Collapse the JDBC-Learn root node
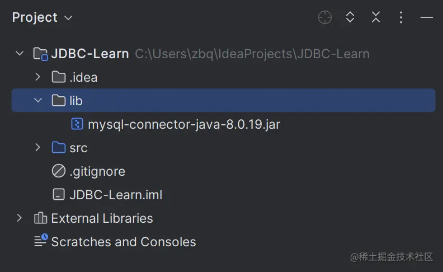443x272 pixels. [20, 54]
